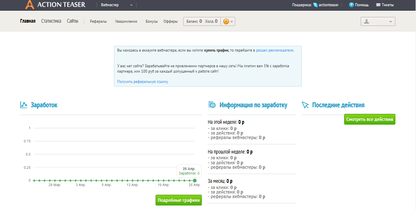
Task: Expand the currency dropdown arrow
Action: [x=232, y=22]
